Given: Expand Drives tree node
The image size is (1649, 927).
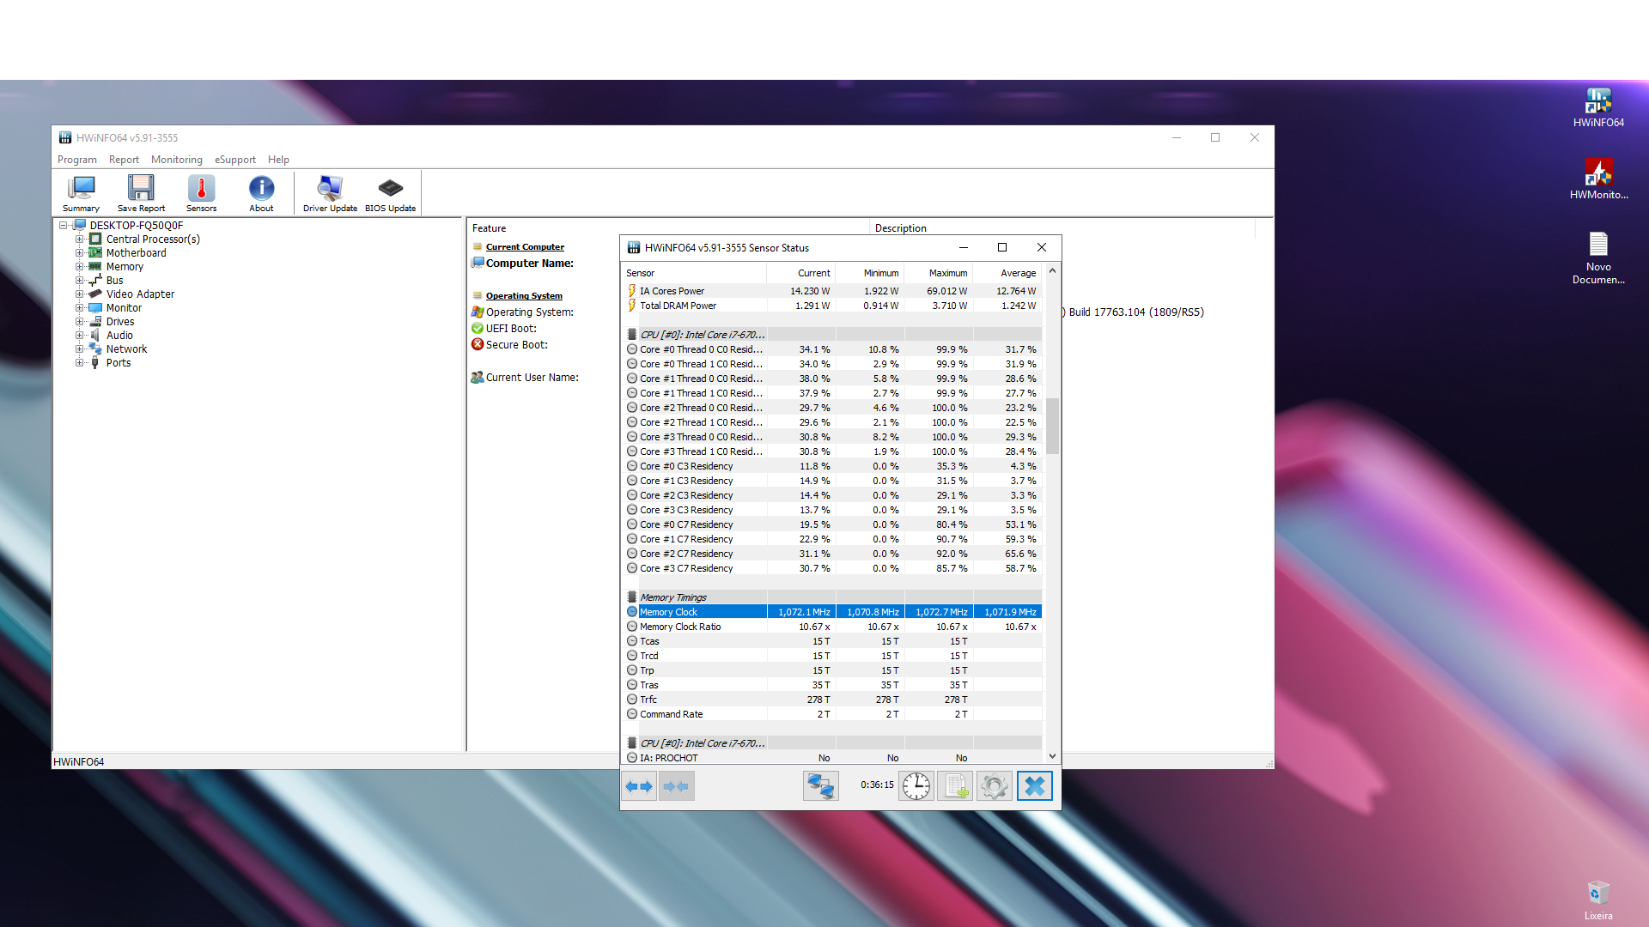Looking at the screenshot, I should pyautogui.click(x=79, y=322).
